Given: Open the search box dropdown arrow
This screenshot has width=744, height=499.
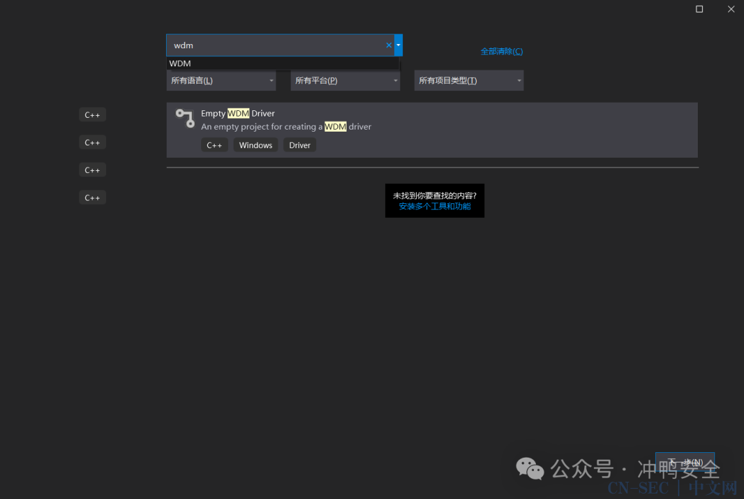Looking at the screenshot, I should point(399,45).
